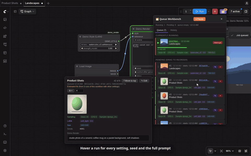Click the copies count field showing 4
The height and width of the screenshot is (156, 251).
point(79,90)
